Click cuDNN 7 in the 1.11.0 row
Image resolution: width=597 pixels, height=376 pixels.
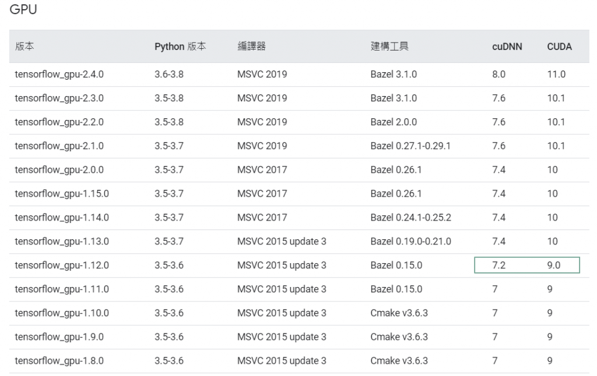pyautogui.click(x=494, y=290)
